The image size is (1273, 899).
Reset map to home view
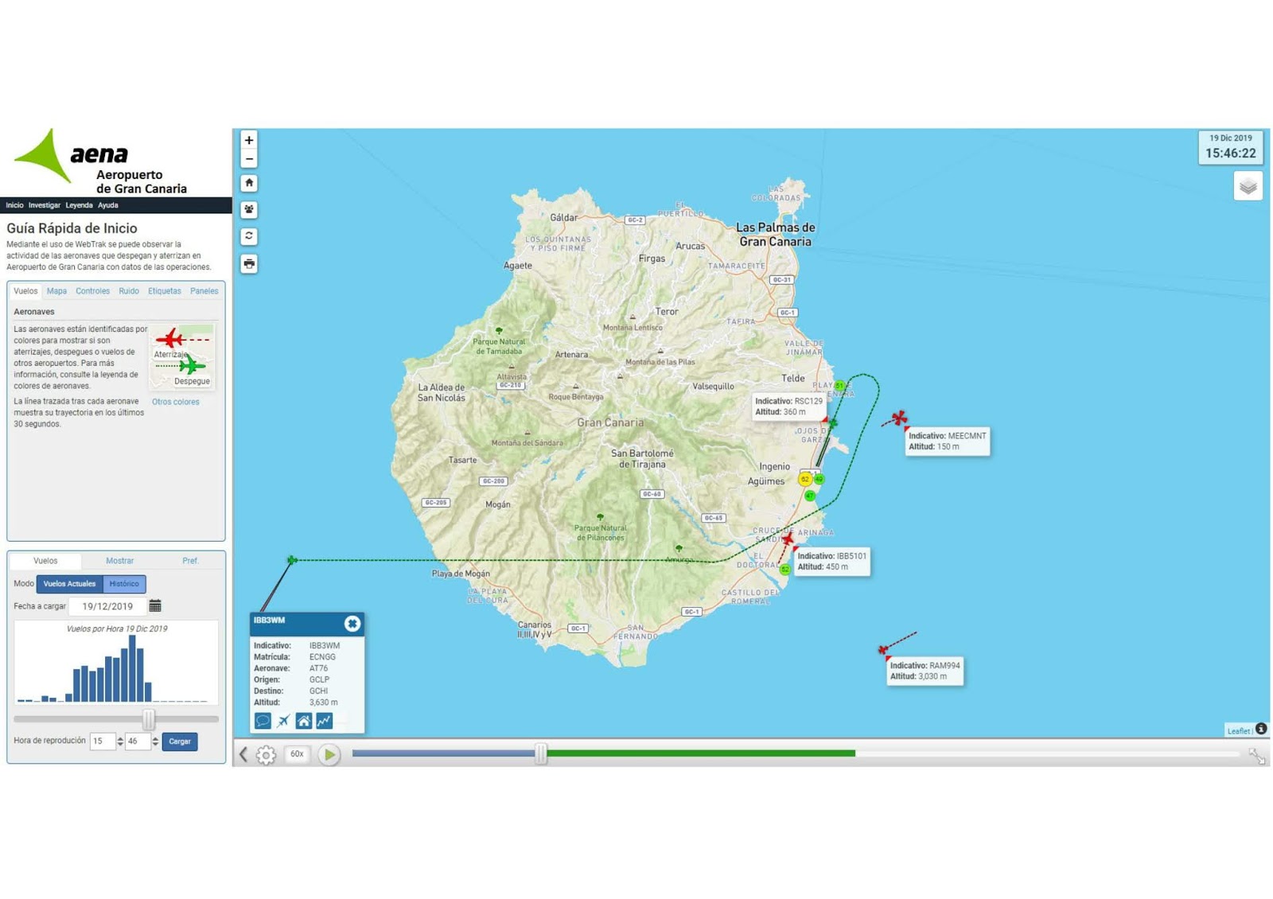[249, 183]
